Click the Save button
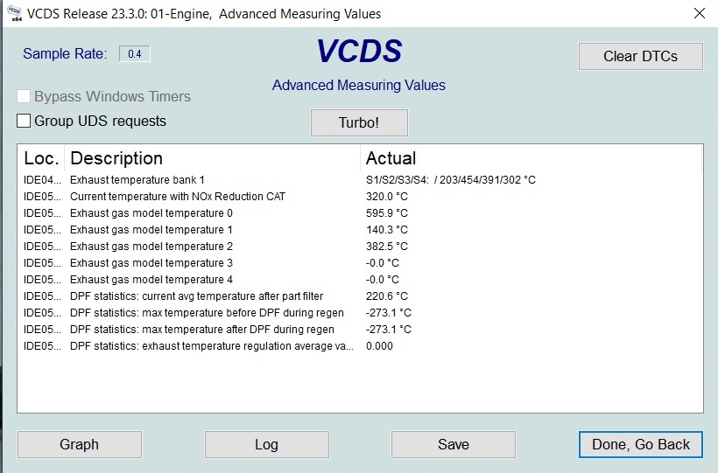This screenshot has height=473, width=718. pyautogui.click(x=454, y=444)
